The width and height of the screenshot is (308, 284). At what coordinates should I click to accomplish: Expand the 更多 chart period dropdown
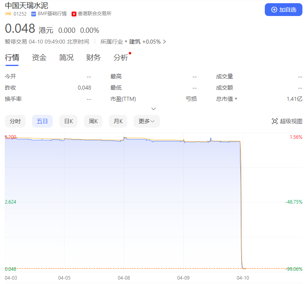click(x=146, y=121)
